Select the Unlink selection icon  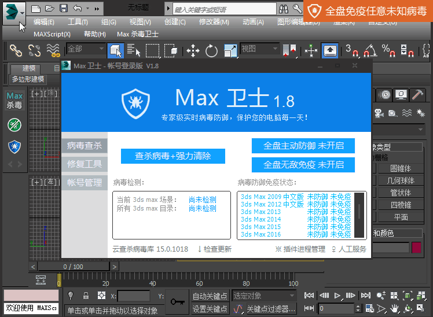[34, 50]
